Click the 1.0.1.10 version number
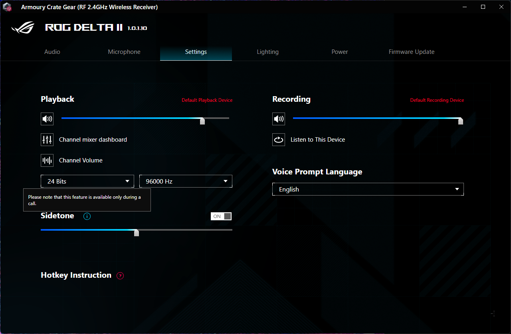The height and width of the screenshot is (334, 511). [x=137, y=28]
